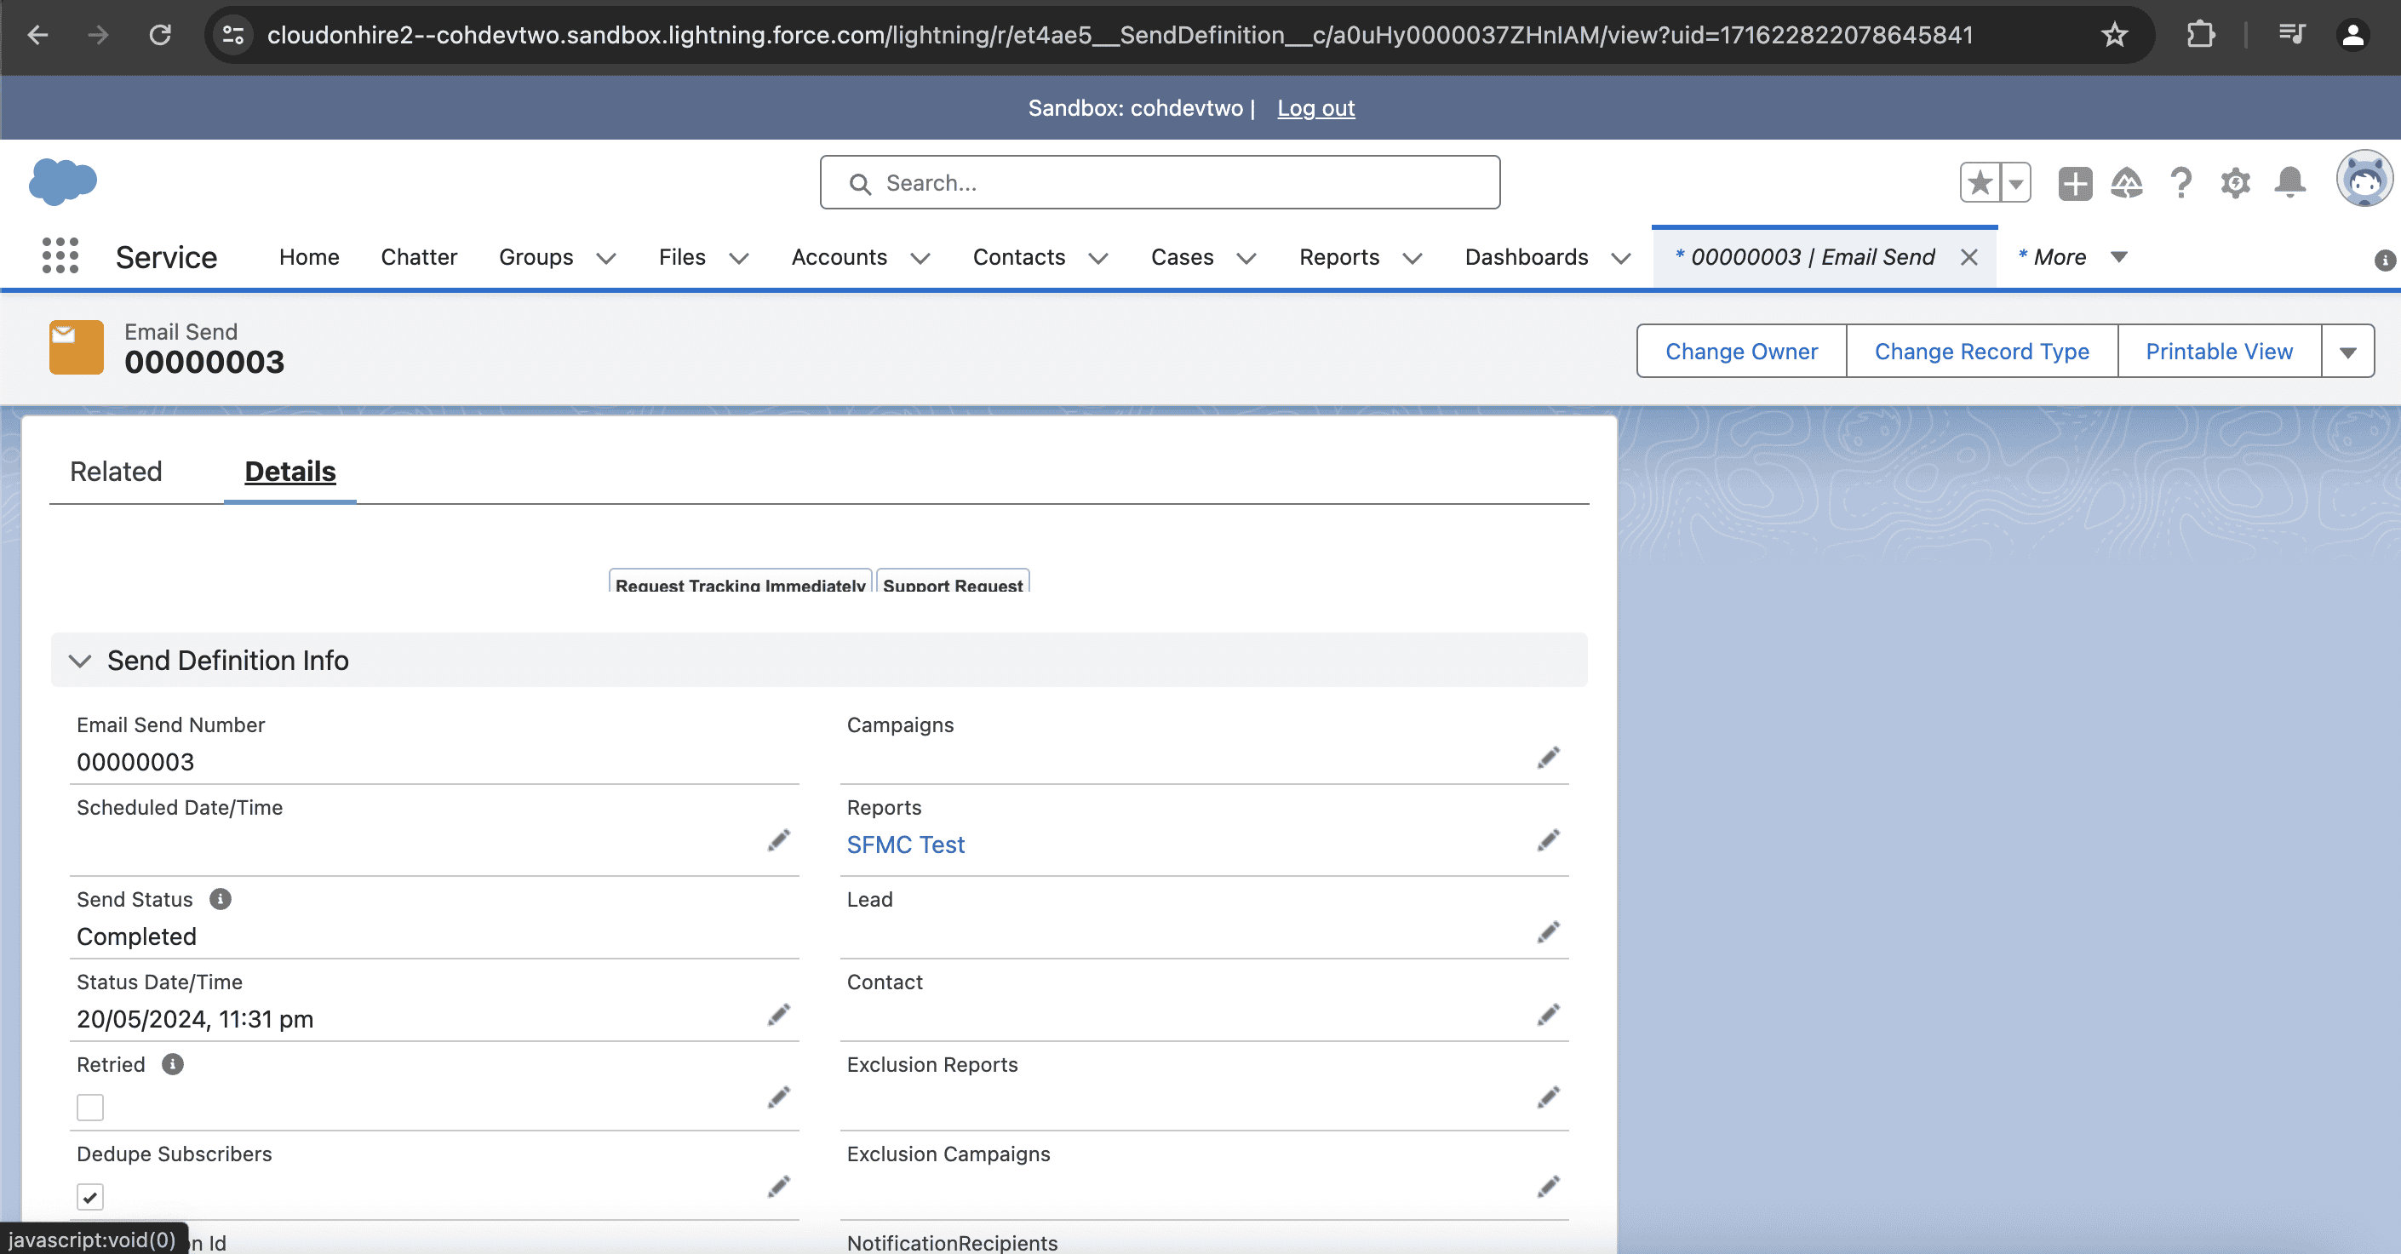This screenshot has width=2401, height=1254.
Task: Click the Change Owner button
Action: (1741, 352)
